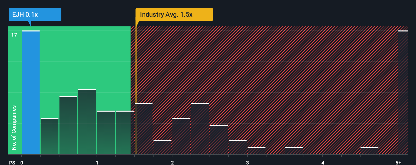Click the last bar at 5+ PS

403,92
